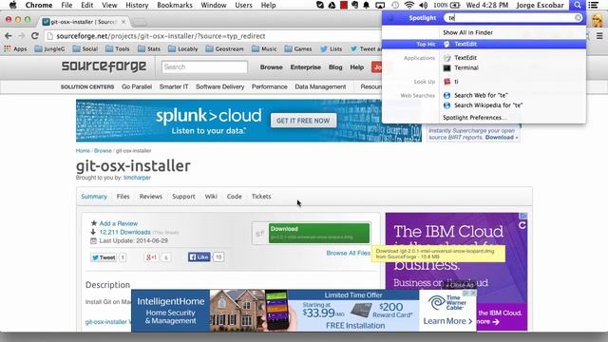Switch to the Tickets tab
The image size is (608, 342).
261,197
